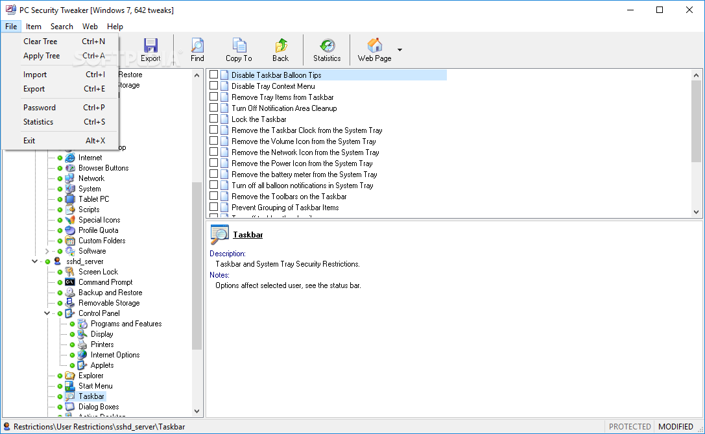The height and width of the screenshot is (434, 705).
Task: Select the Applets tree item
Action: pyautogui.click(x=102, y=365)
